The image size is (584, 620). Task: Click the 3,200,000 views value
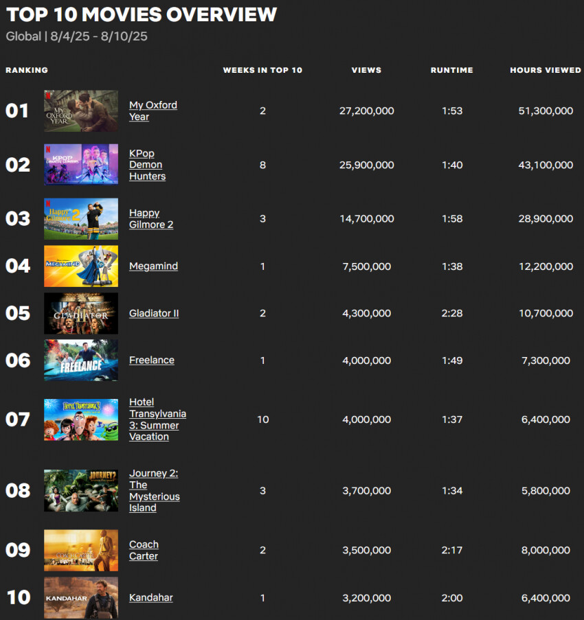(366, 598)
